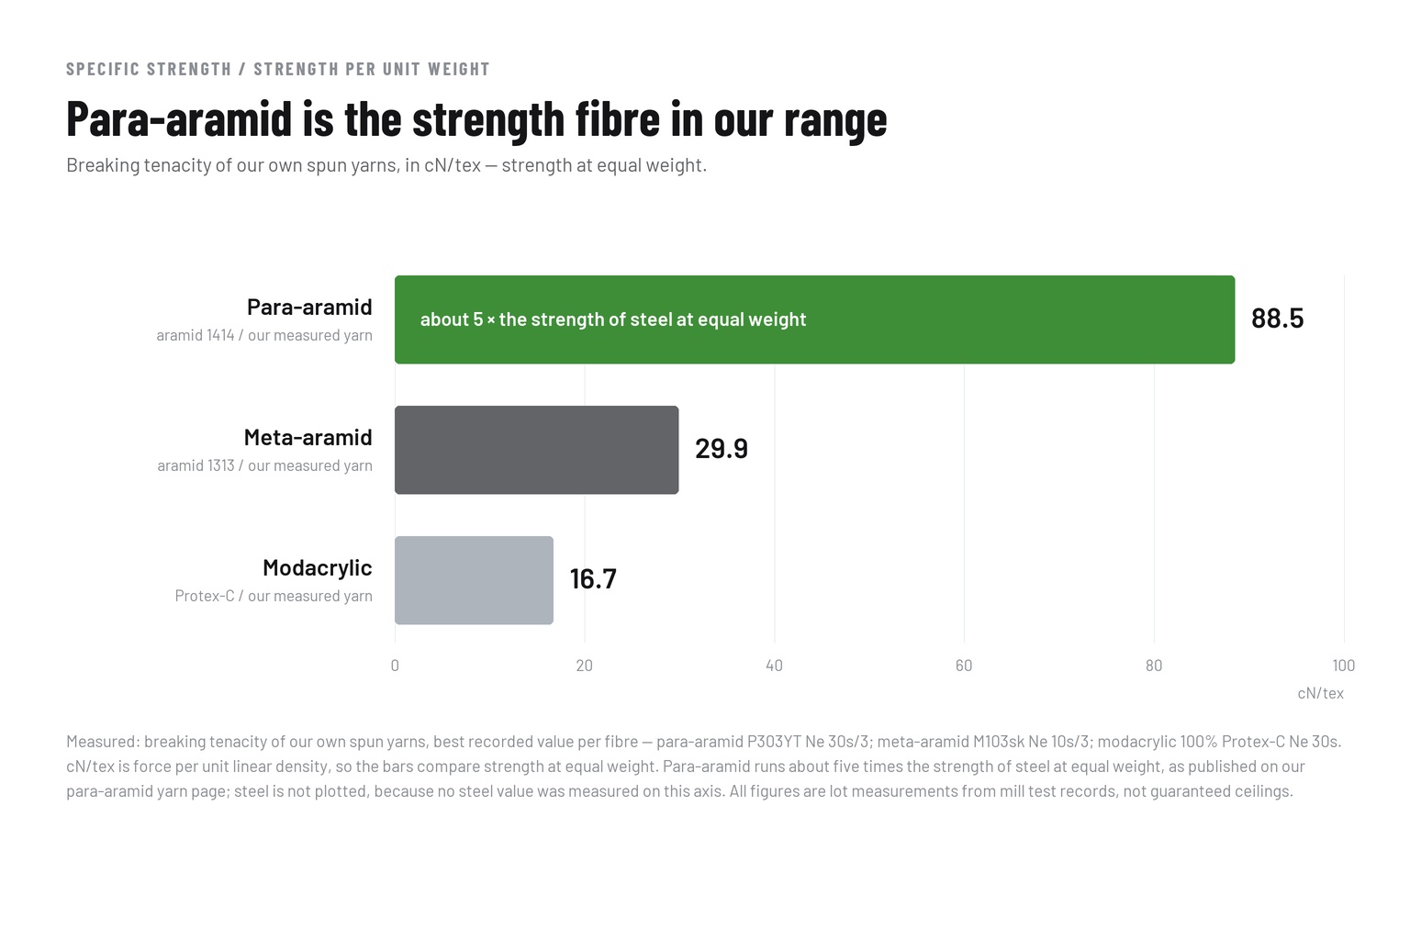
Task: Click the Specific Strength section heading
Action: 278,69
